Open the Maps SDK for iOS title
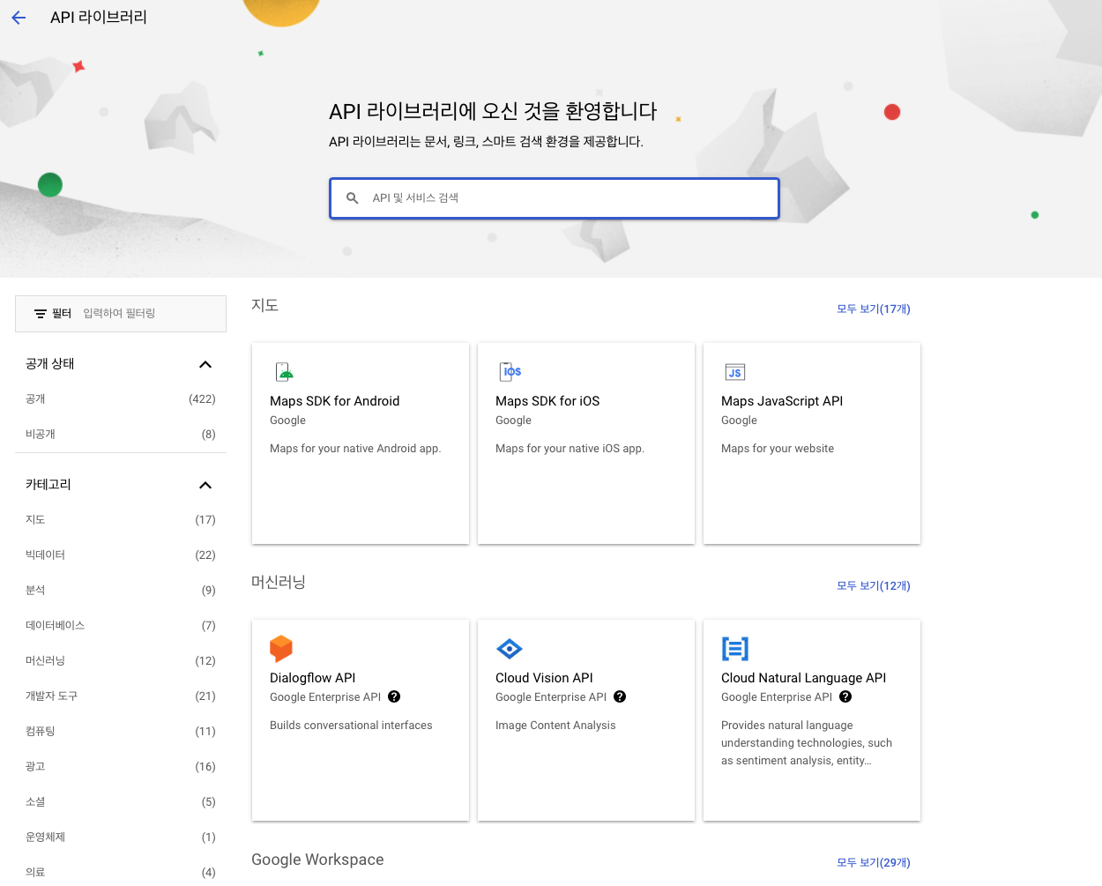 [547, 401]
